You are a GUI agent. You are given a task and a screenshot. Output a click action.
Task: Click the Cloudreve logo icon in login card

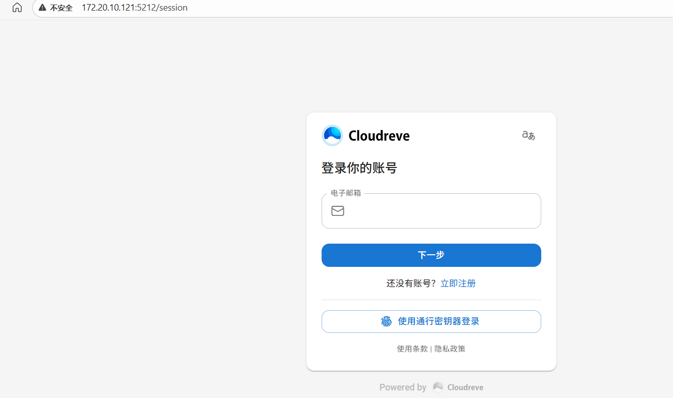point(332,135)
